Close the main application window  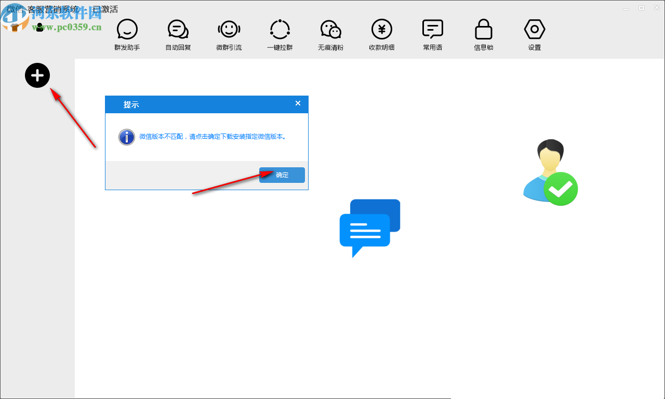coord(656,8)
